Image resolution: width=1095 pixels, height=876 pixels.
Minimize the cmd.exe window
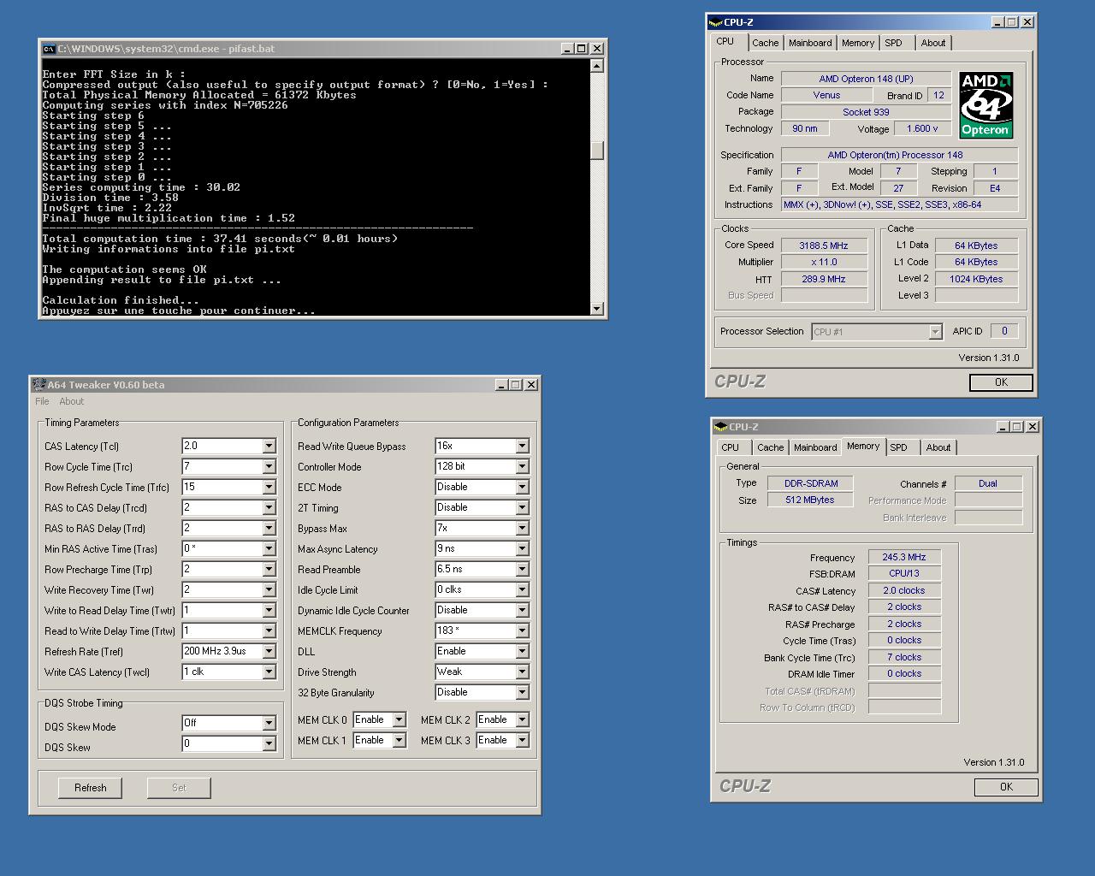pyautogui.click(x=567, y=49)
